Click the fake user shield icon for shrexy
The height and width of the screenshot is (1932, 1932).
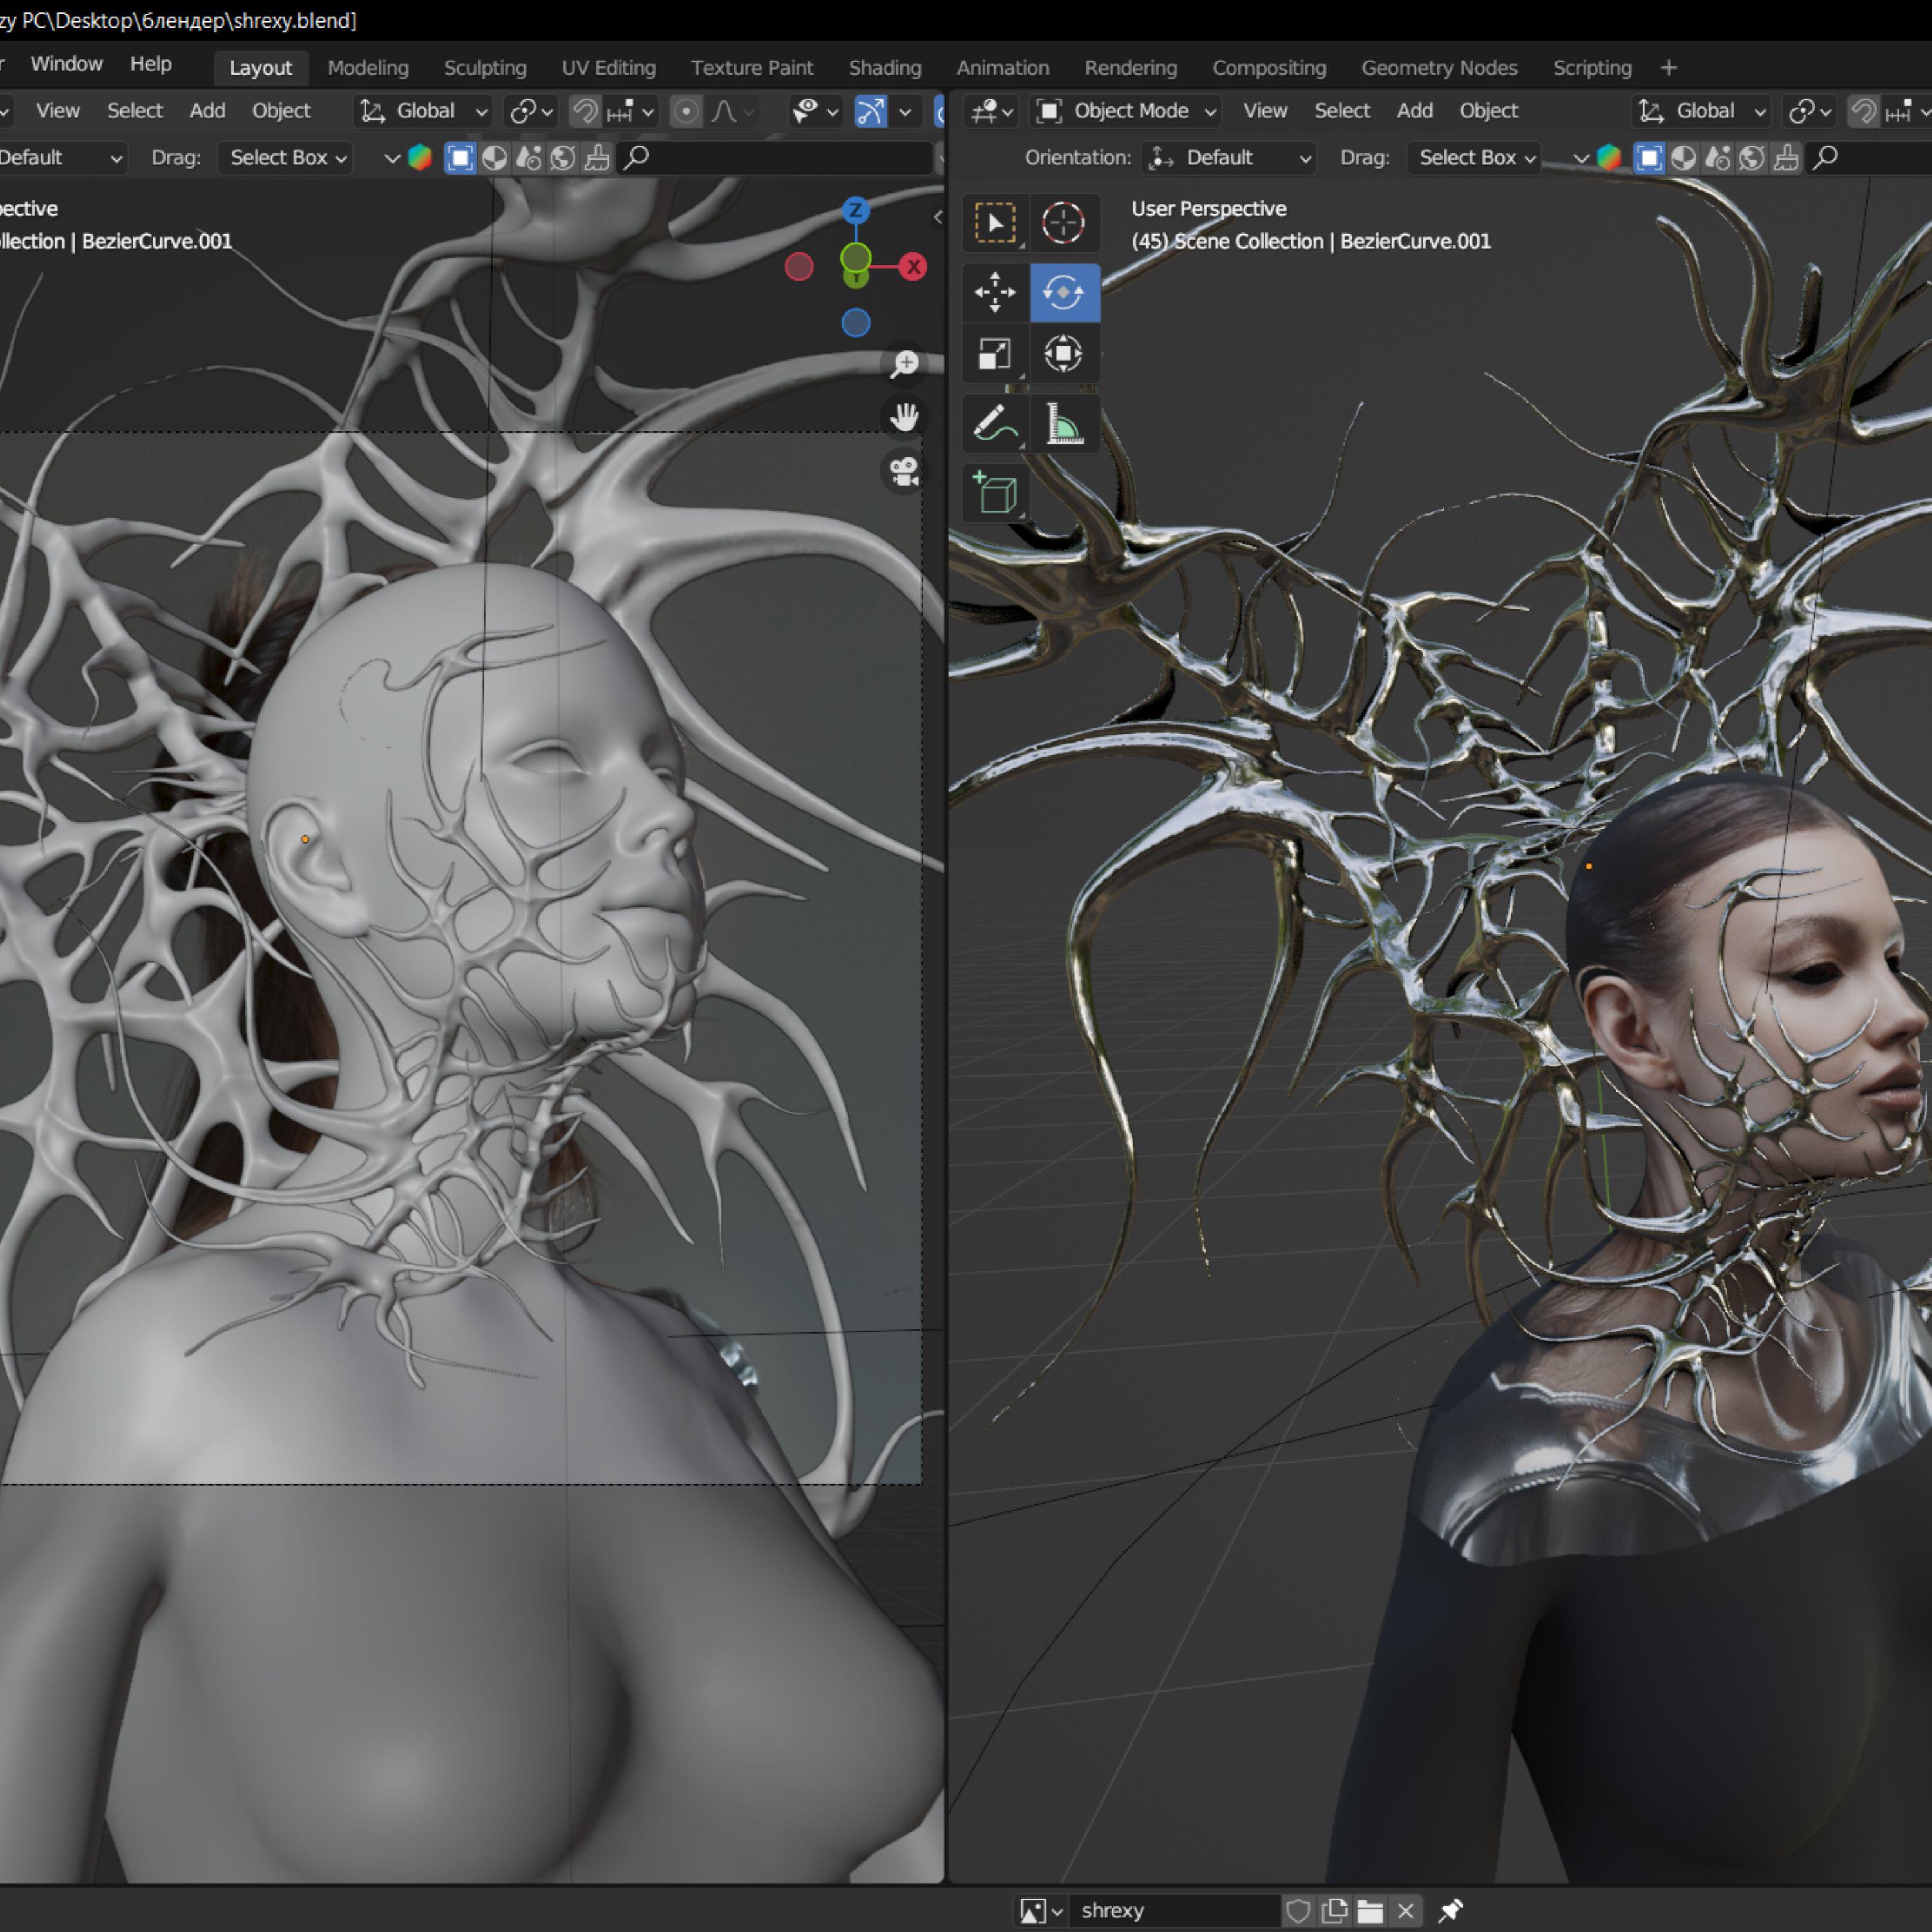[1298, 1911]
